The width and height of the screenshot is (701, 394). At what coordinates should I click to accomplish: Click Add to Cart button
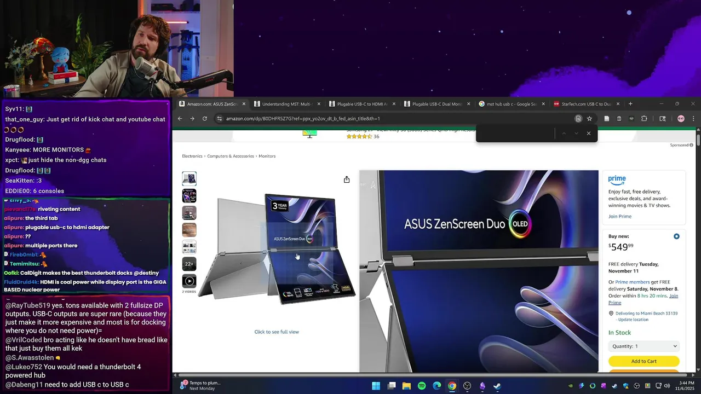644,361
